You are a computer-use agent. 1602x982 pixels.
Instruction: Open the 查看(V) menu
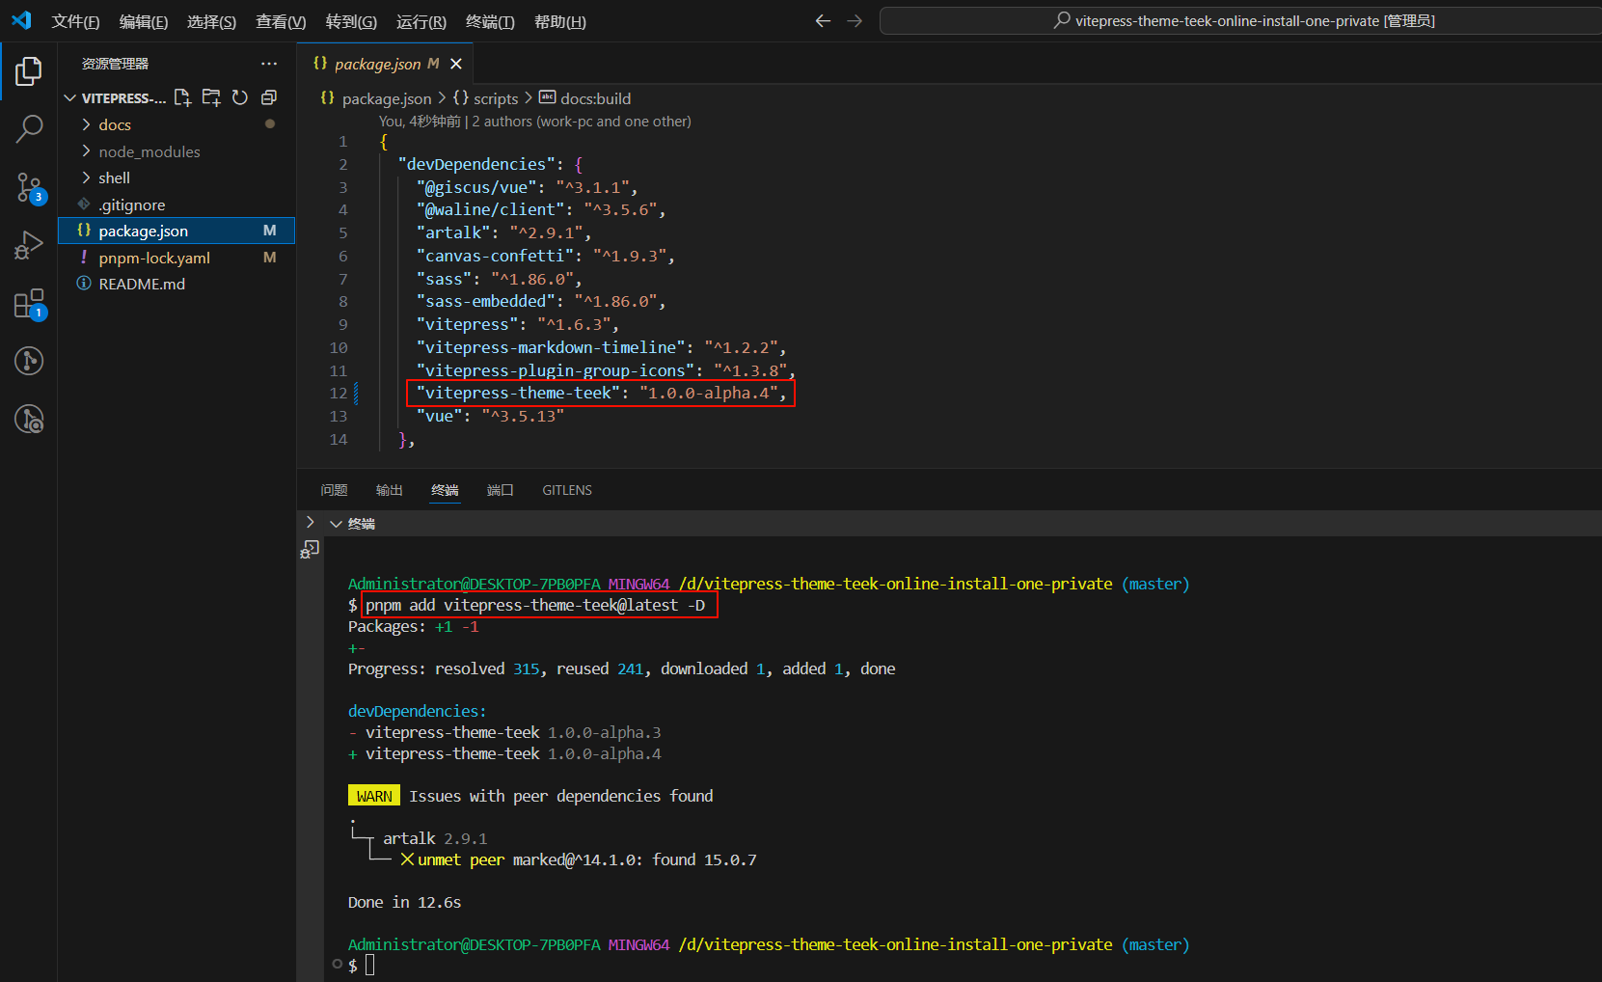[x=281, y=21]
